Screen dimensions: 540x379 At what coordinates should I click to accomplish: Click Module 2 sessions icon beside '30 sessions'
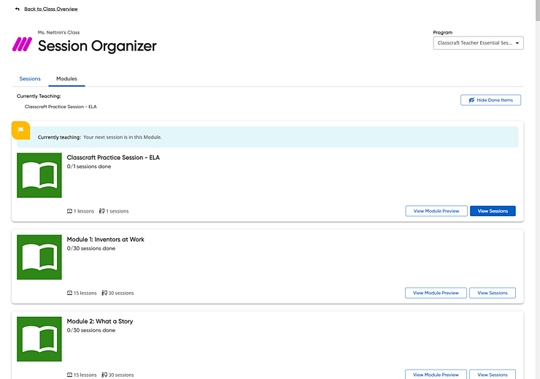pos(104,375)
